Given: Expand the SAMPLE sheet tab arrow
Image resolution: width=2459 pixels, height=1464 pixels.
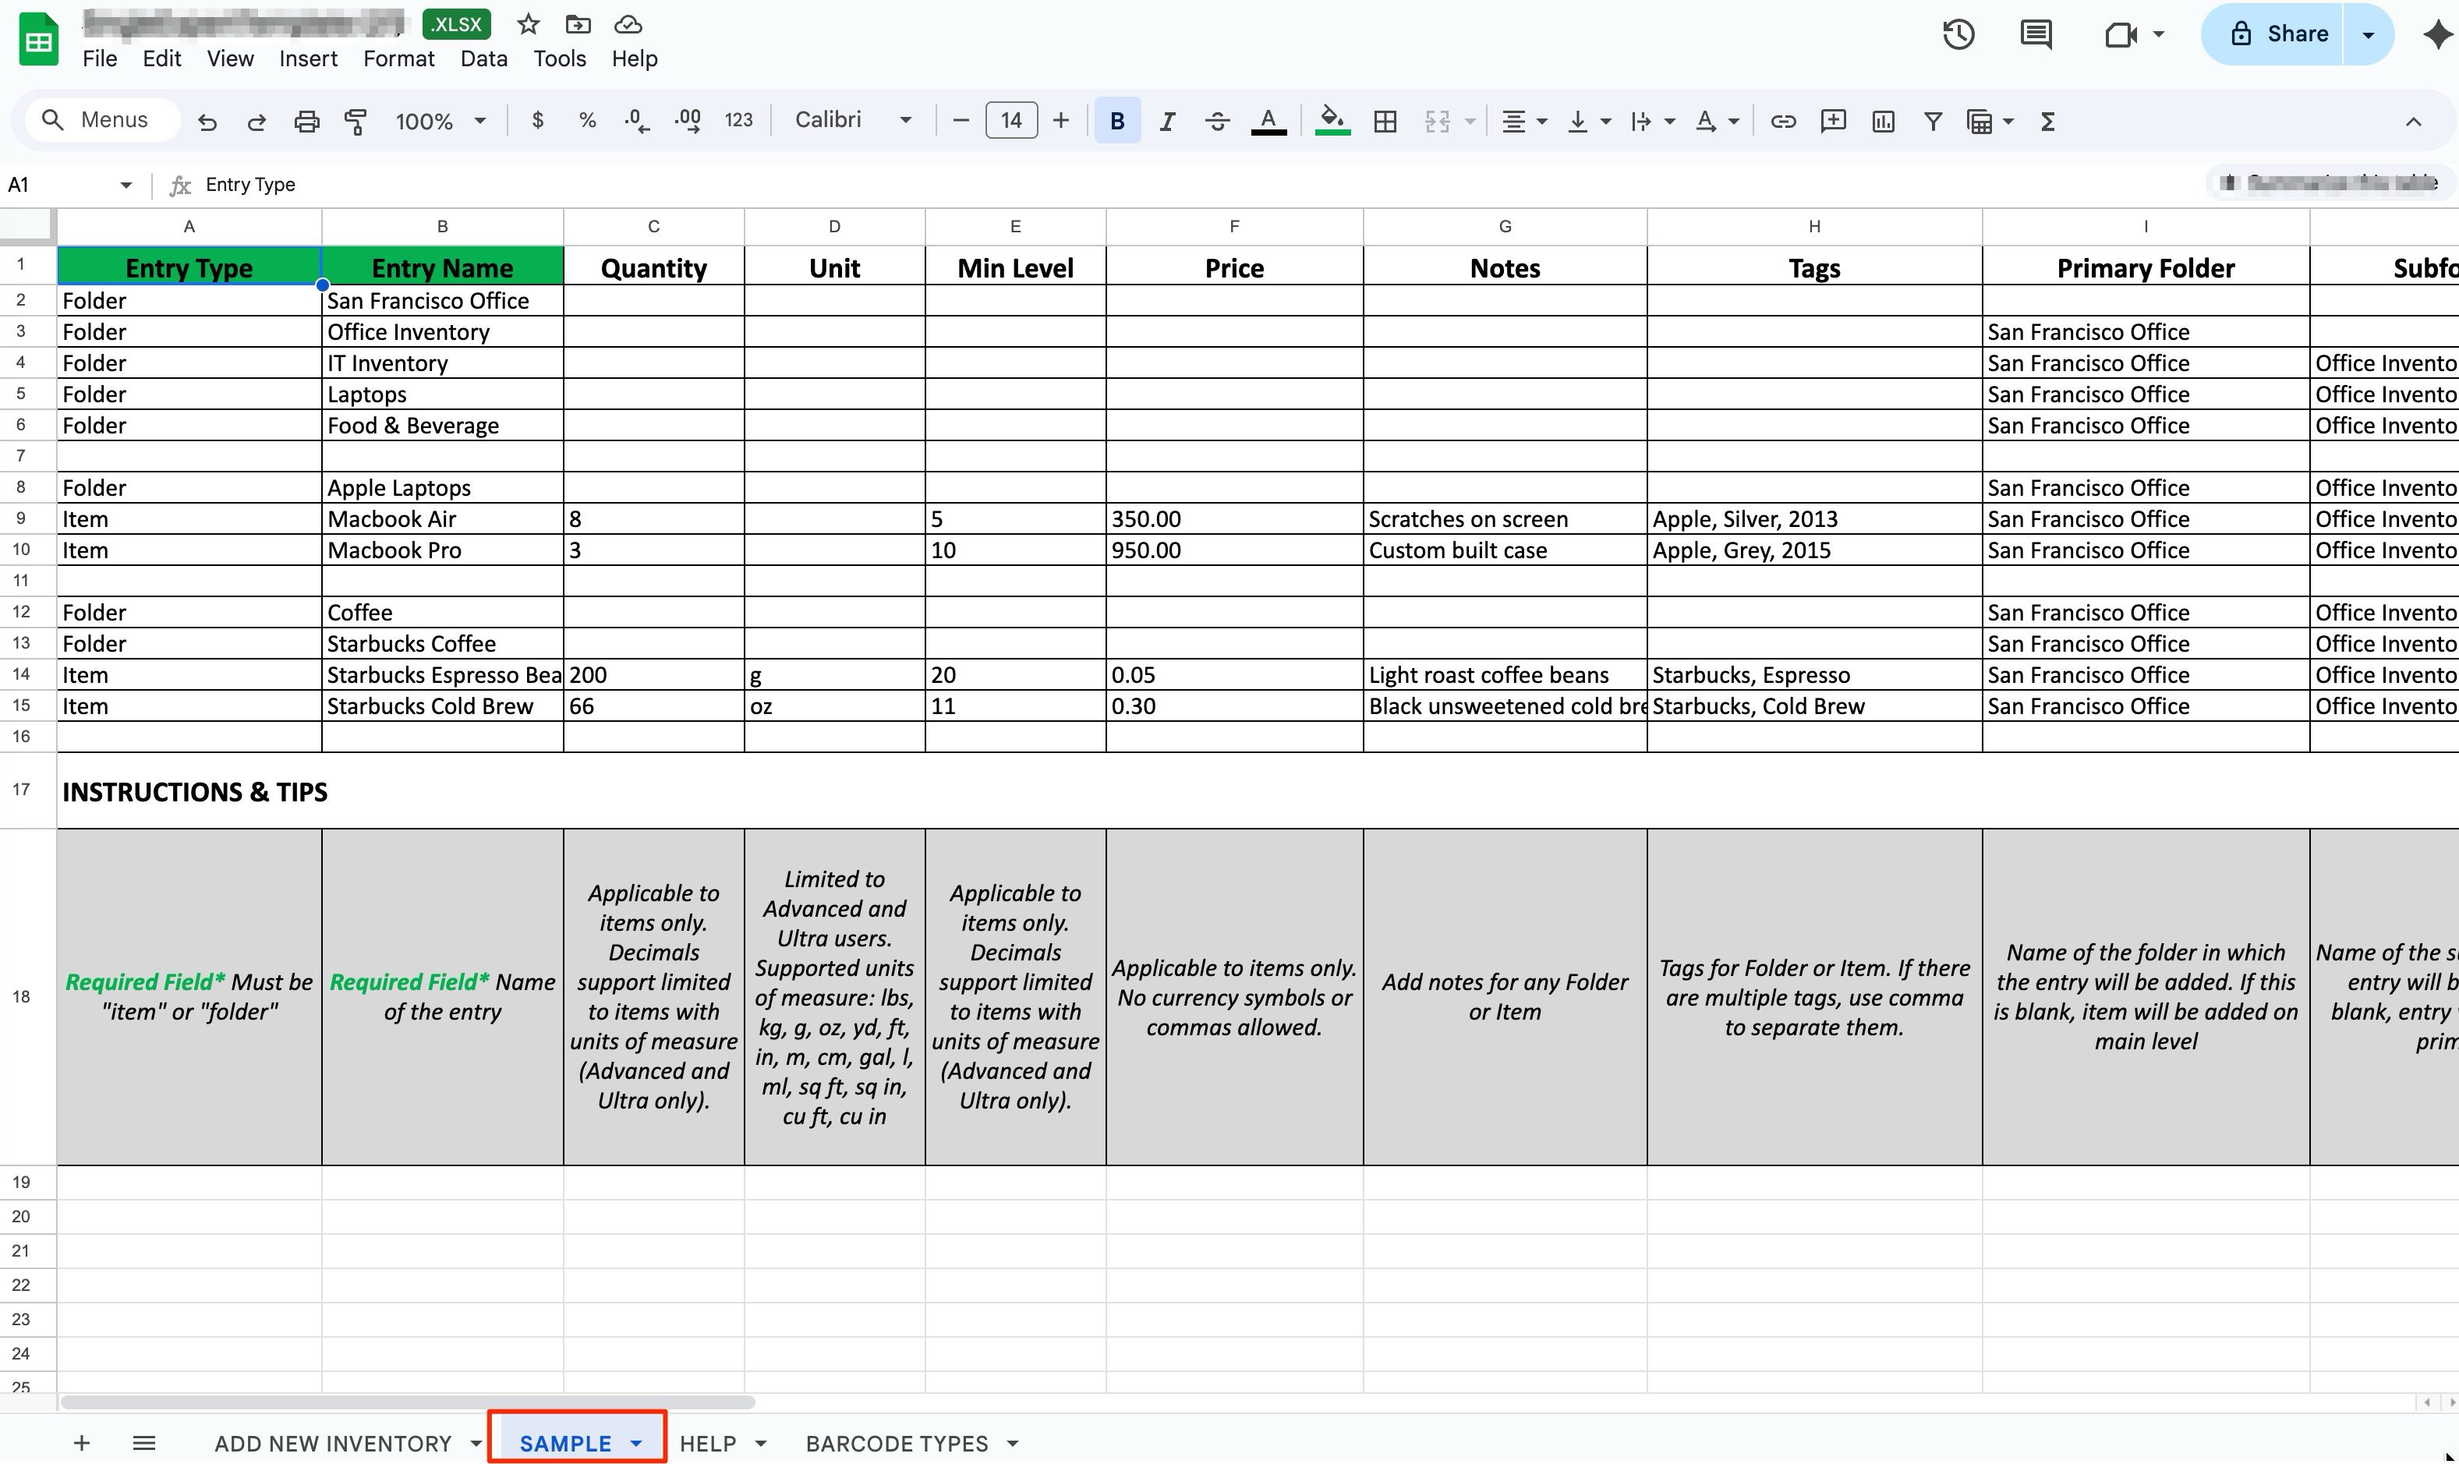Looking at the screenshot, I should pyautogui.click(x=637, y=1443).
